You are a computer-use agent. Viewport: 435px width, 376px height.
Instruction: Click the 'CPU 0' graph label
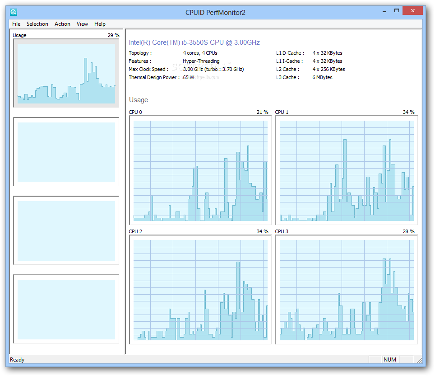(135, 112)
